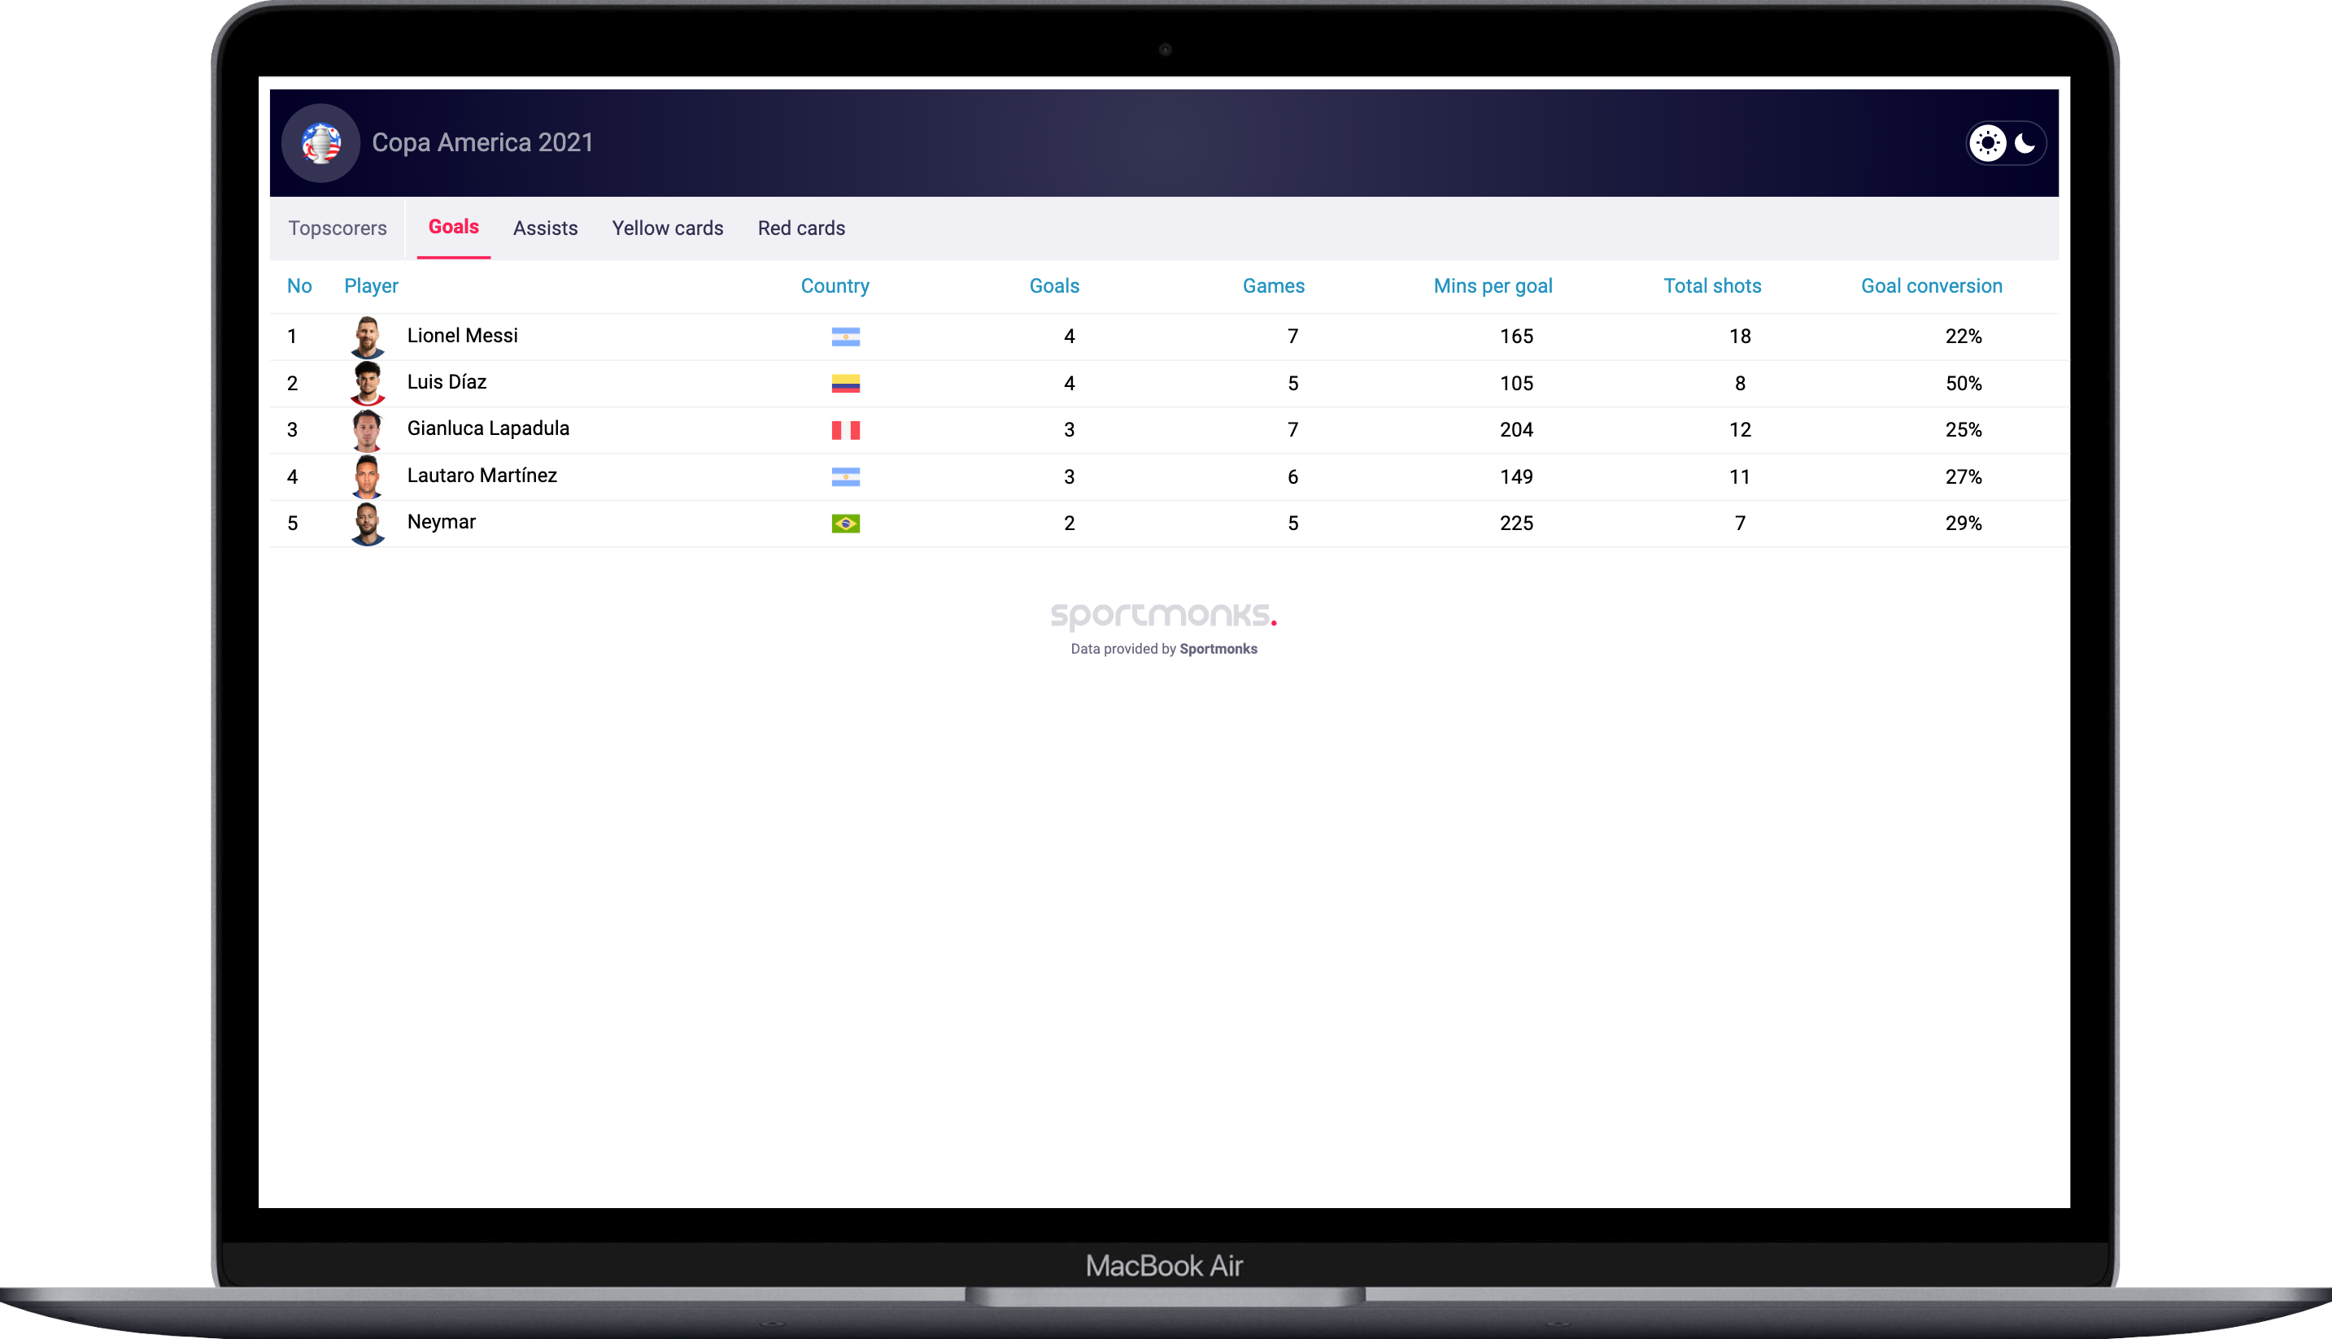Sort by the Country column header
Image resolution: width=2332 pixels, height=1339 pixels.
835,286
